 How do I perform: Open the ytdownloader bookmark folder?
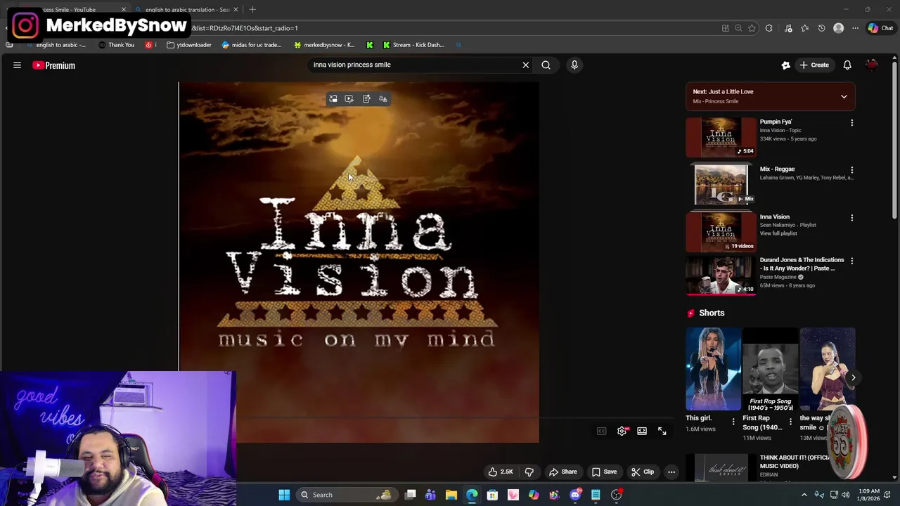pyautogui.click(x=189, y=45)
